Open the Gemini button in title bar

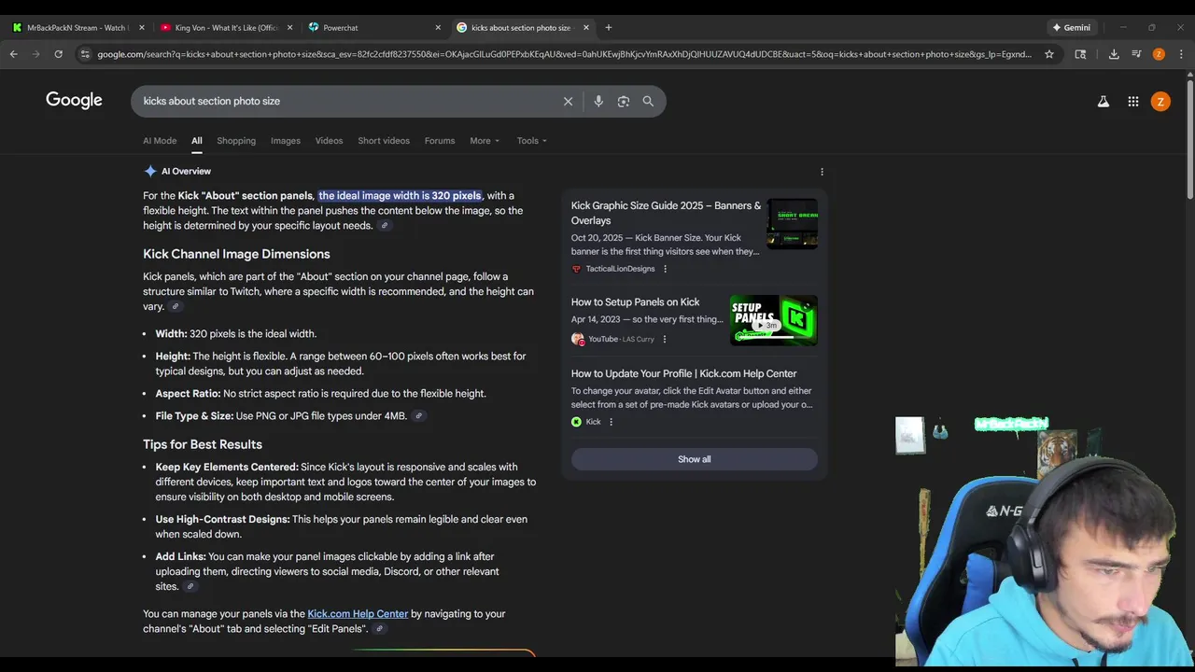point(1072,27)
